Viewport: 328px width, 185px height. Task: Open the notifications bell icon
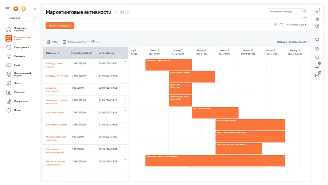point(317,66)
